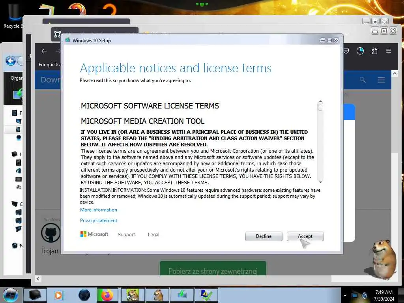Click the network icon in the system tray
Screen dimensions: 404x303
click(355, 296)
